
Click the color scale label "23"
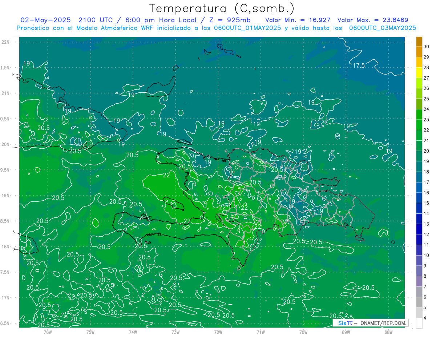(426, 120)
